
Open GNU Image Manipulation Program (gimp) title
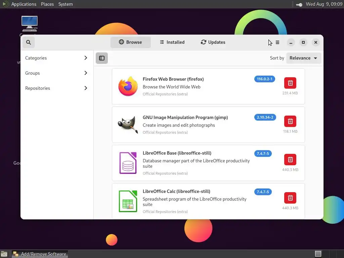coord(185,118)
